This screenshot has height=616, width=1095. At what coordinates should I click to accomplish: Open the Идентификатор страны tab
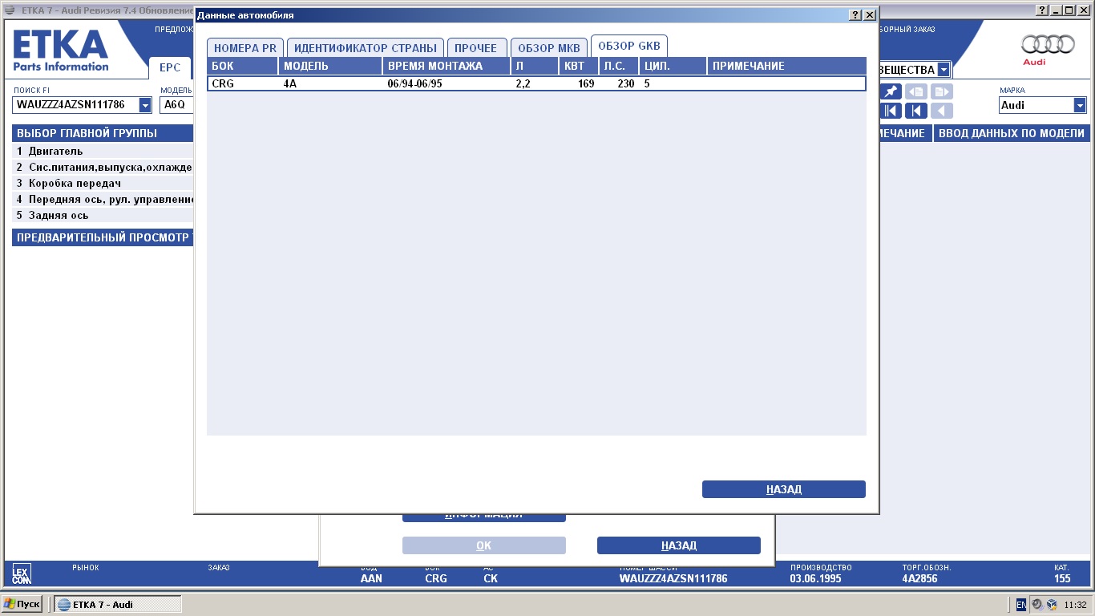click(x=365, y=48)
